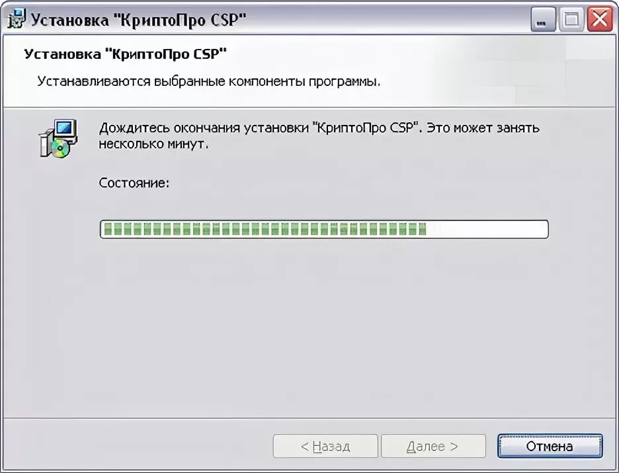619x473 pixels.
Task: Click the Устанавливаются выбранные компоненты программы text
Action: pos(209,81)
